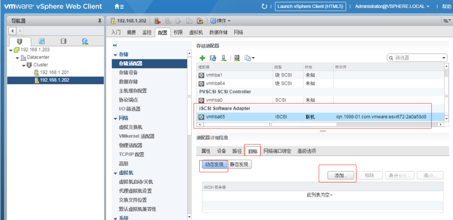
Task: Click the refresh storage adapters icon
Action: tap(213, 58)
